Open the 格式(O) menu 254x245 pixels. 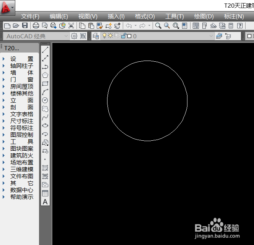click(145, 16)
